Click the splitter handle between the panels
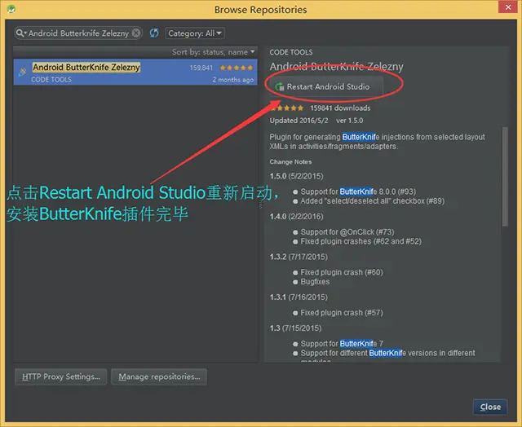 point(261,205)
